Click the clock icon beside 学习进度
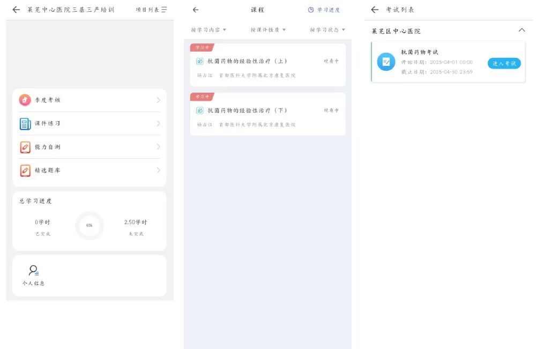This screenshot has height=349, width=544. pos(311,9)
